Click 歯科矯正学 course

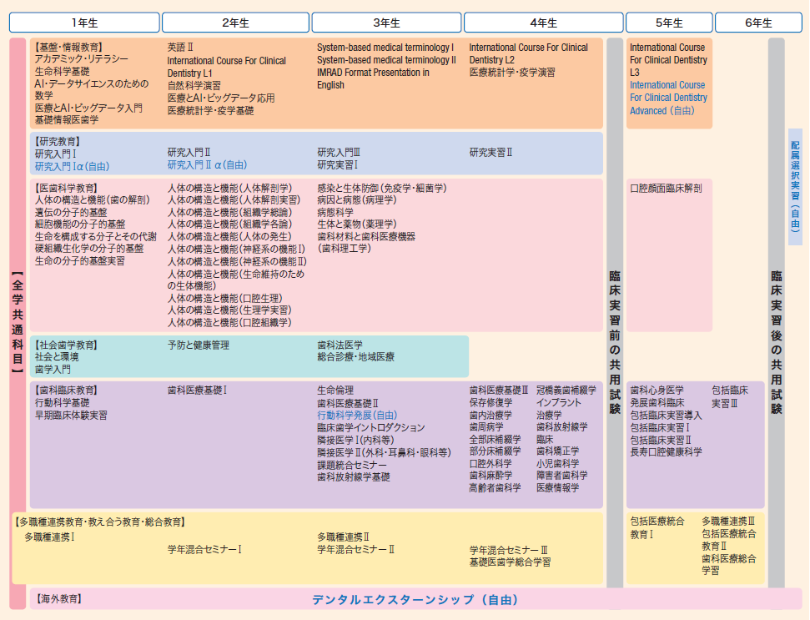coord(557,451)
